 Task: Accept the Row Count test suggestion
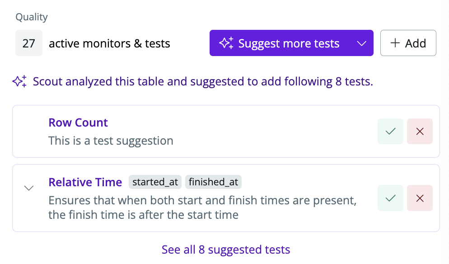(x=390, y=131)
